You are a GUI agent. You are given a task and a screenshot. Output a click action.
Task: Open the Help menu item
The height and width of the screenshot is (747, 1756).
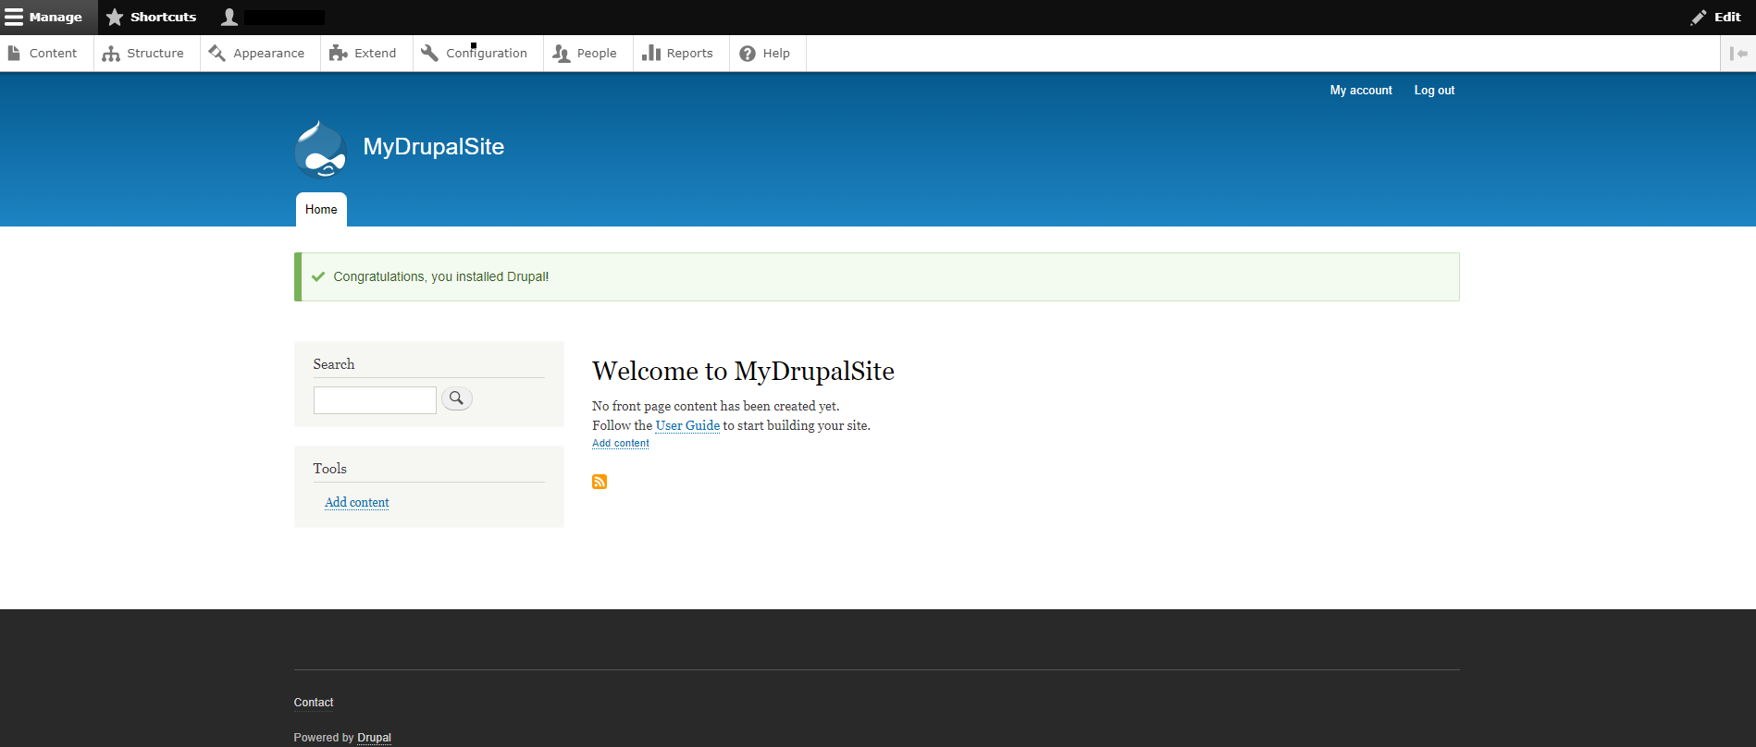pos(765,54)
